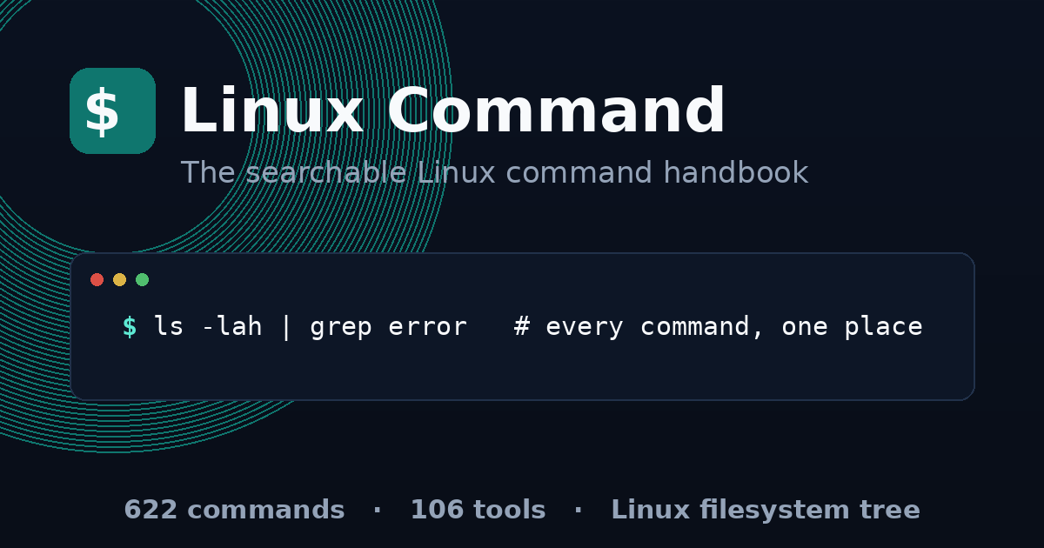Click "The searchable Linux command handbook" subtitle
The image size is (1044, 548).
494,173
